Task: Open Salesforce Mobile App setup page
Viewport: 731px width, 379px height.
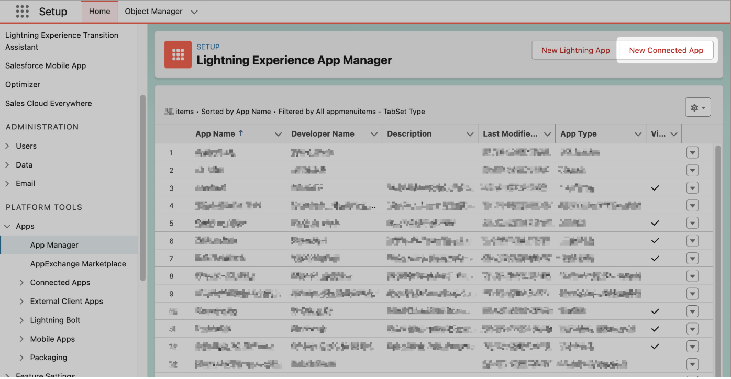Action: [x=46, y=65]
